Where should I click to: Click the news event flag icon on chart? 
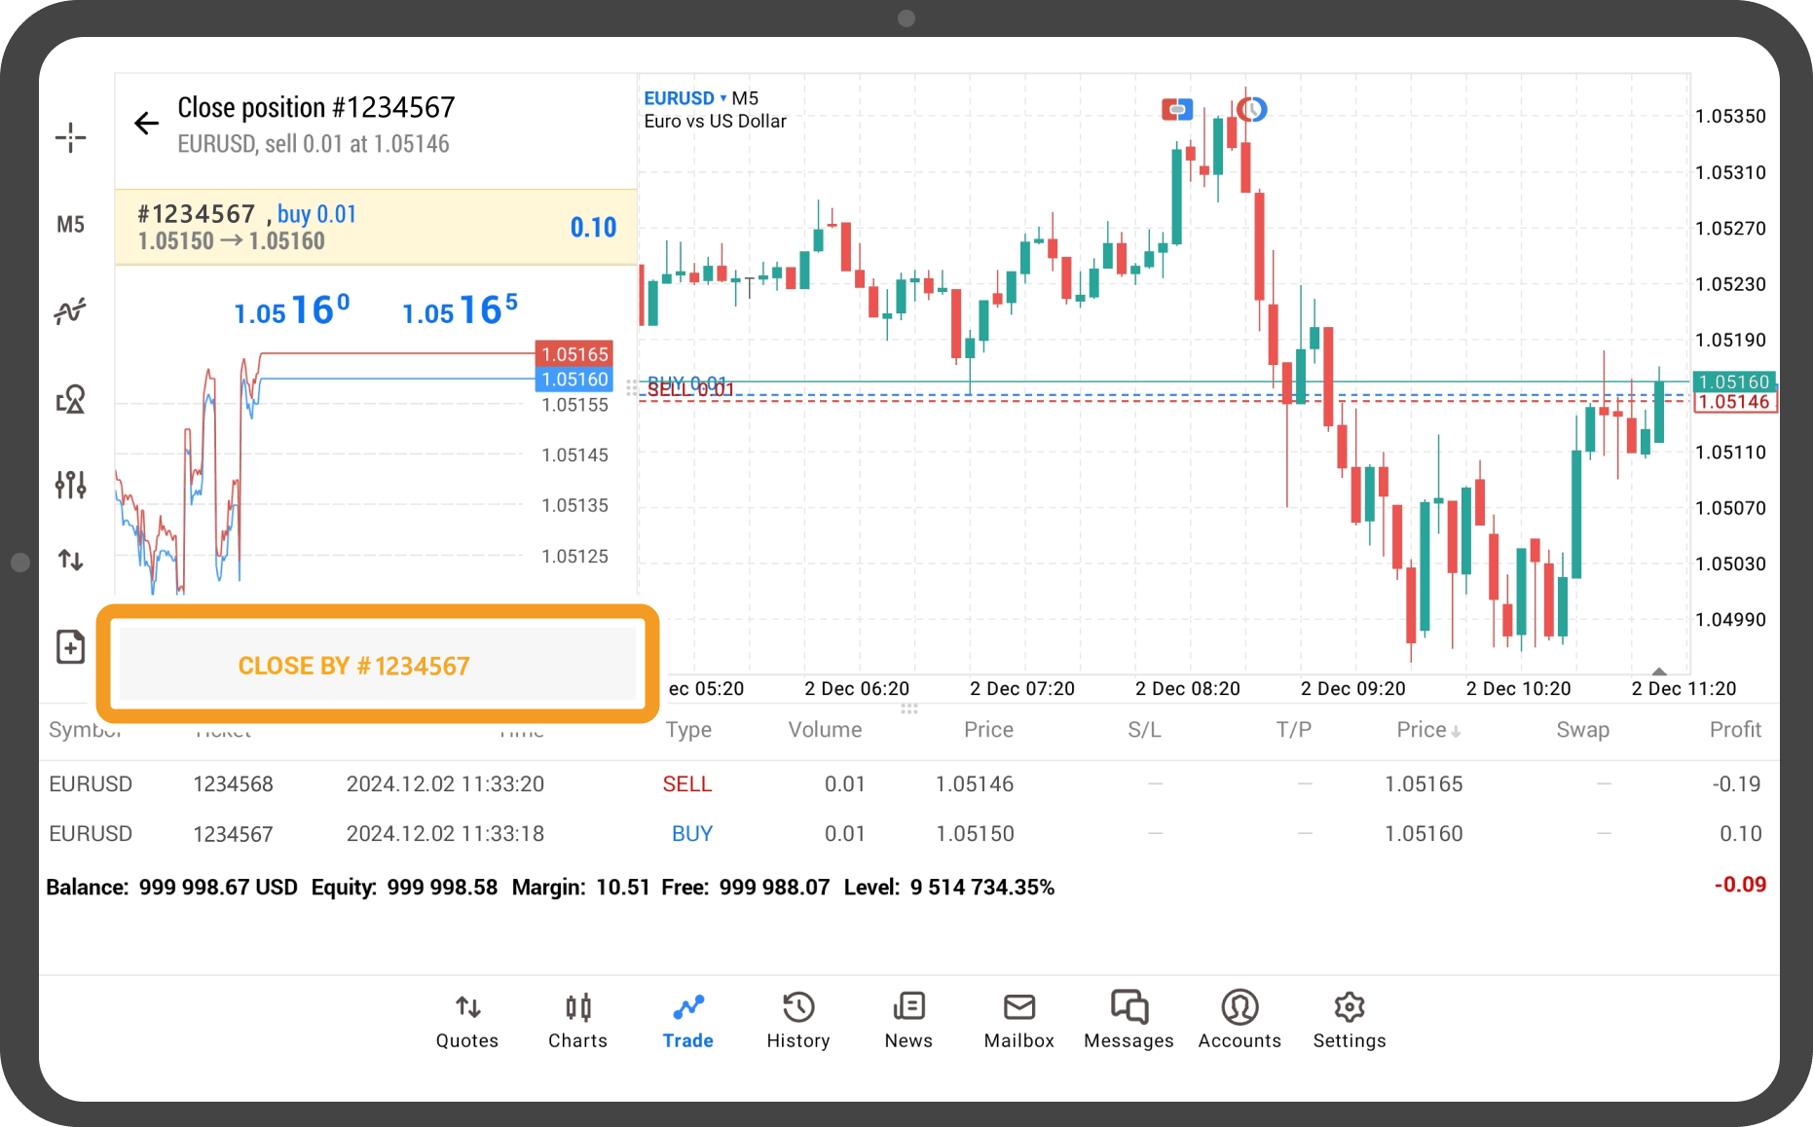click(1177, 109)
